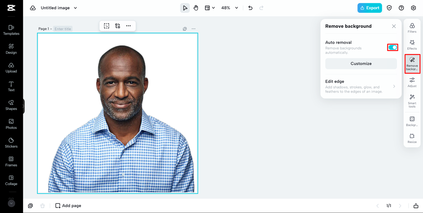Open page more options above canvas
The width and height of the screenshot is (423, 213).
point(194,29)
